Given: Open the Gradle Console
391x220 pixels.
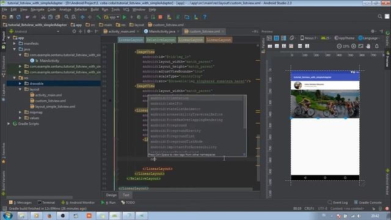Looking at the screenshot, I should (x=368, y=202).
